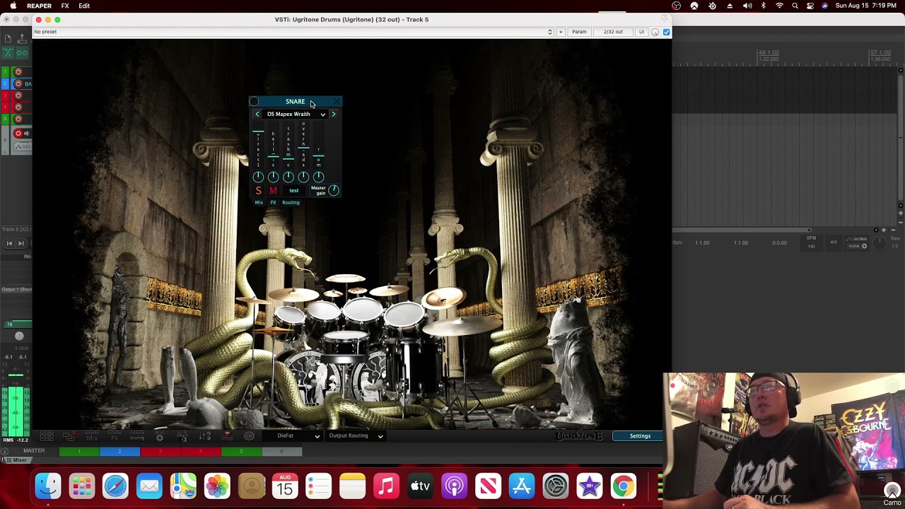Image resolution: width=905 pixels, height=509 pixels.
Task: Open the FX menu in menu bar
Action: 65,6
